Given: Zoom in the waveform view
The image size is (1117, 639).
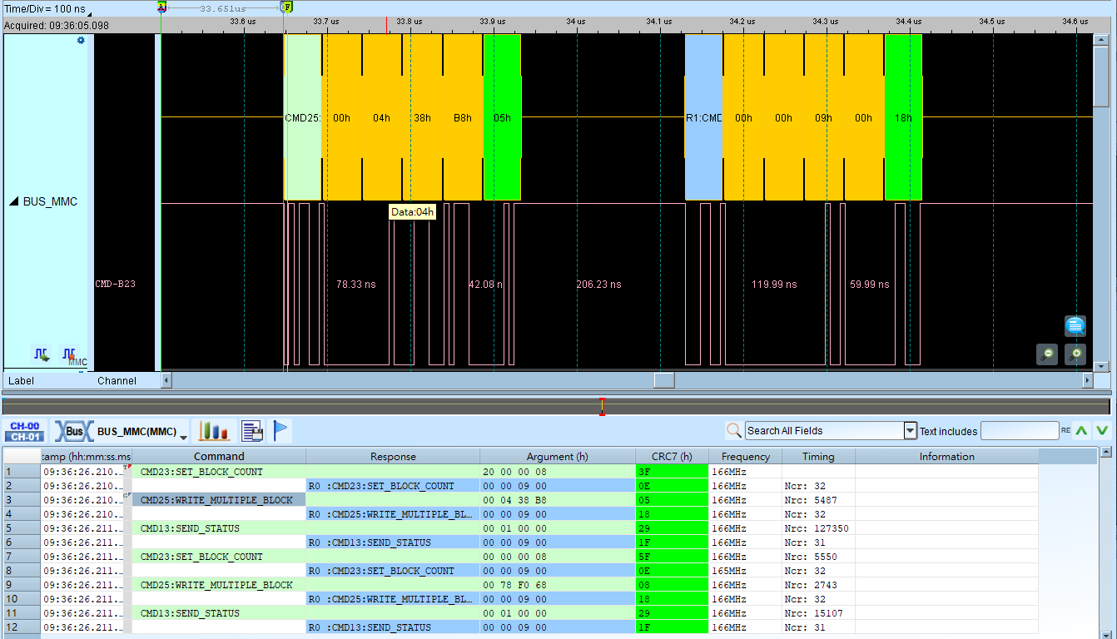Looking at the screenshot, I should (x=1075, y=354).
